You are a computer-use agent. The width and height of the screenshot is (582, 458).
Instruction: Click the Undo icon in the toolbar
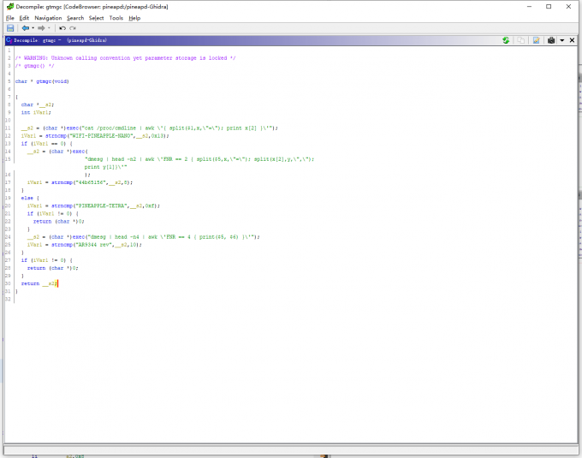click(62, 28)
